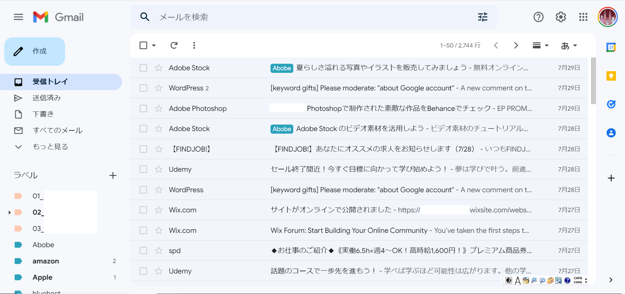Image resolution: width=625 pixels, height=294 pixels.
Task: Select the Adobe Photoshop email checkbox
Action: (143, 108)
